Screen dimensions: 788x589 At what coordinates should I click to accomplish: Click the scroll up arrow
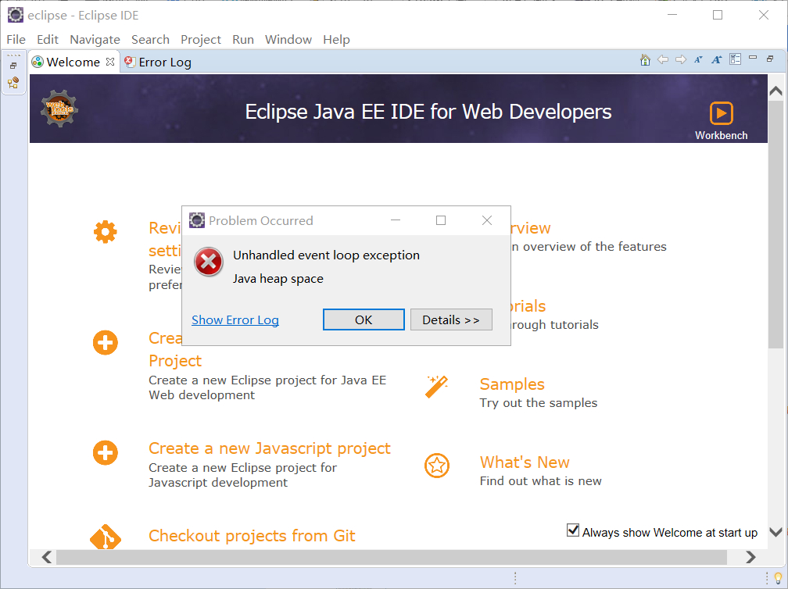pyautogui.click(x=776, y=91)
